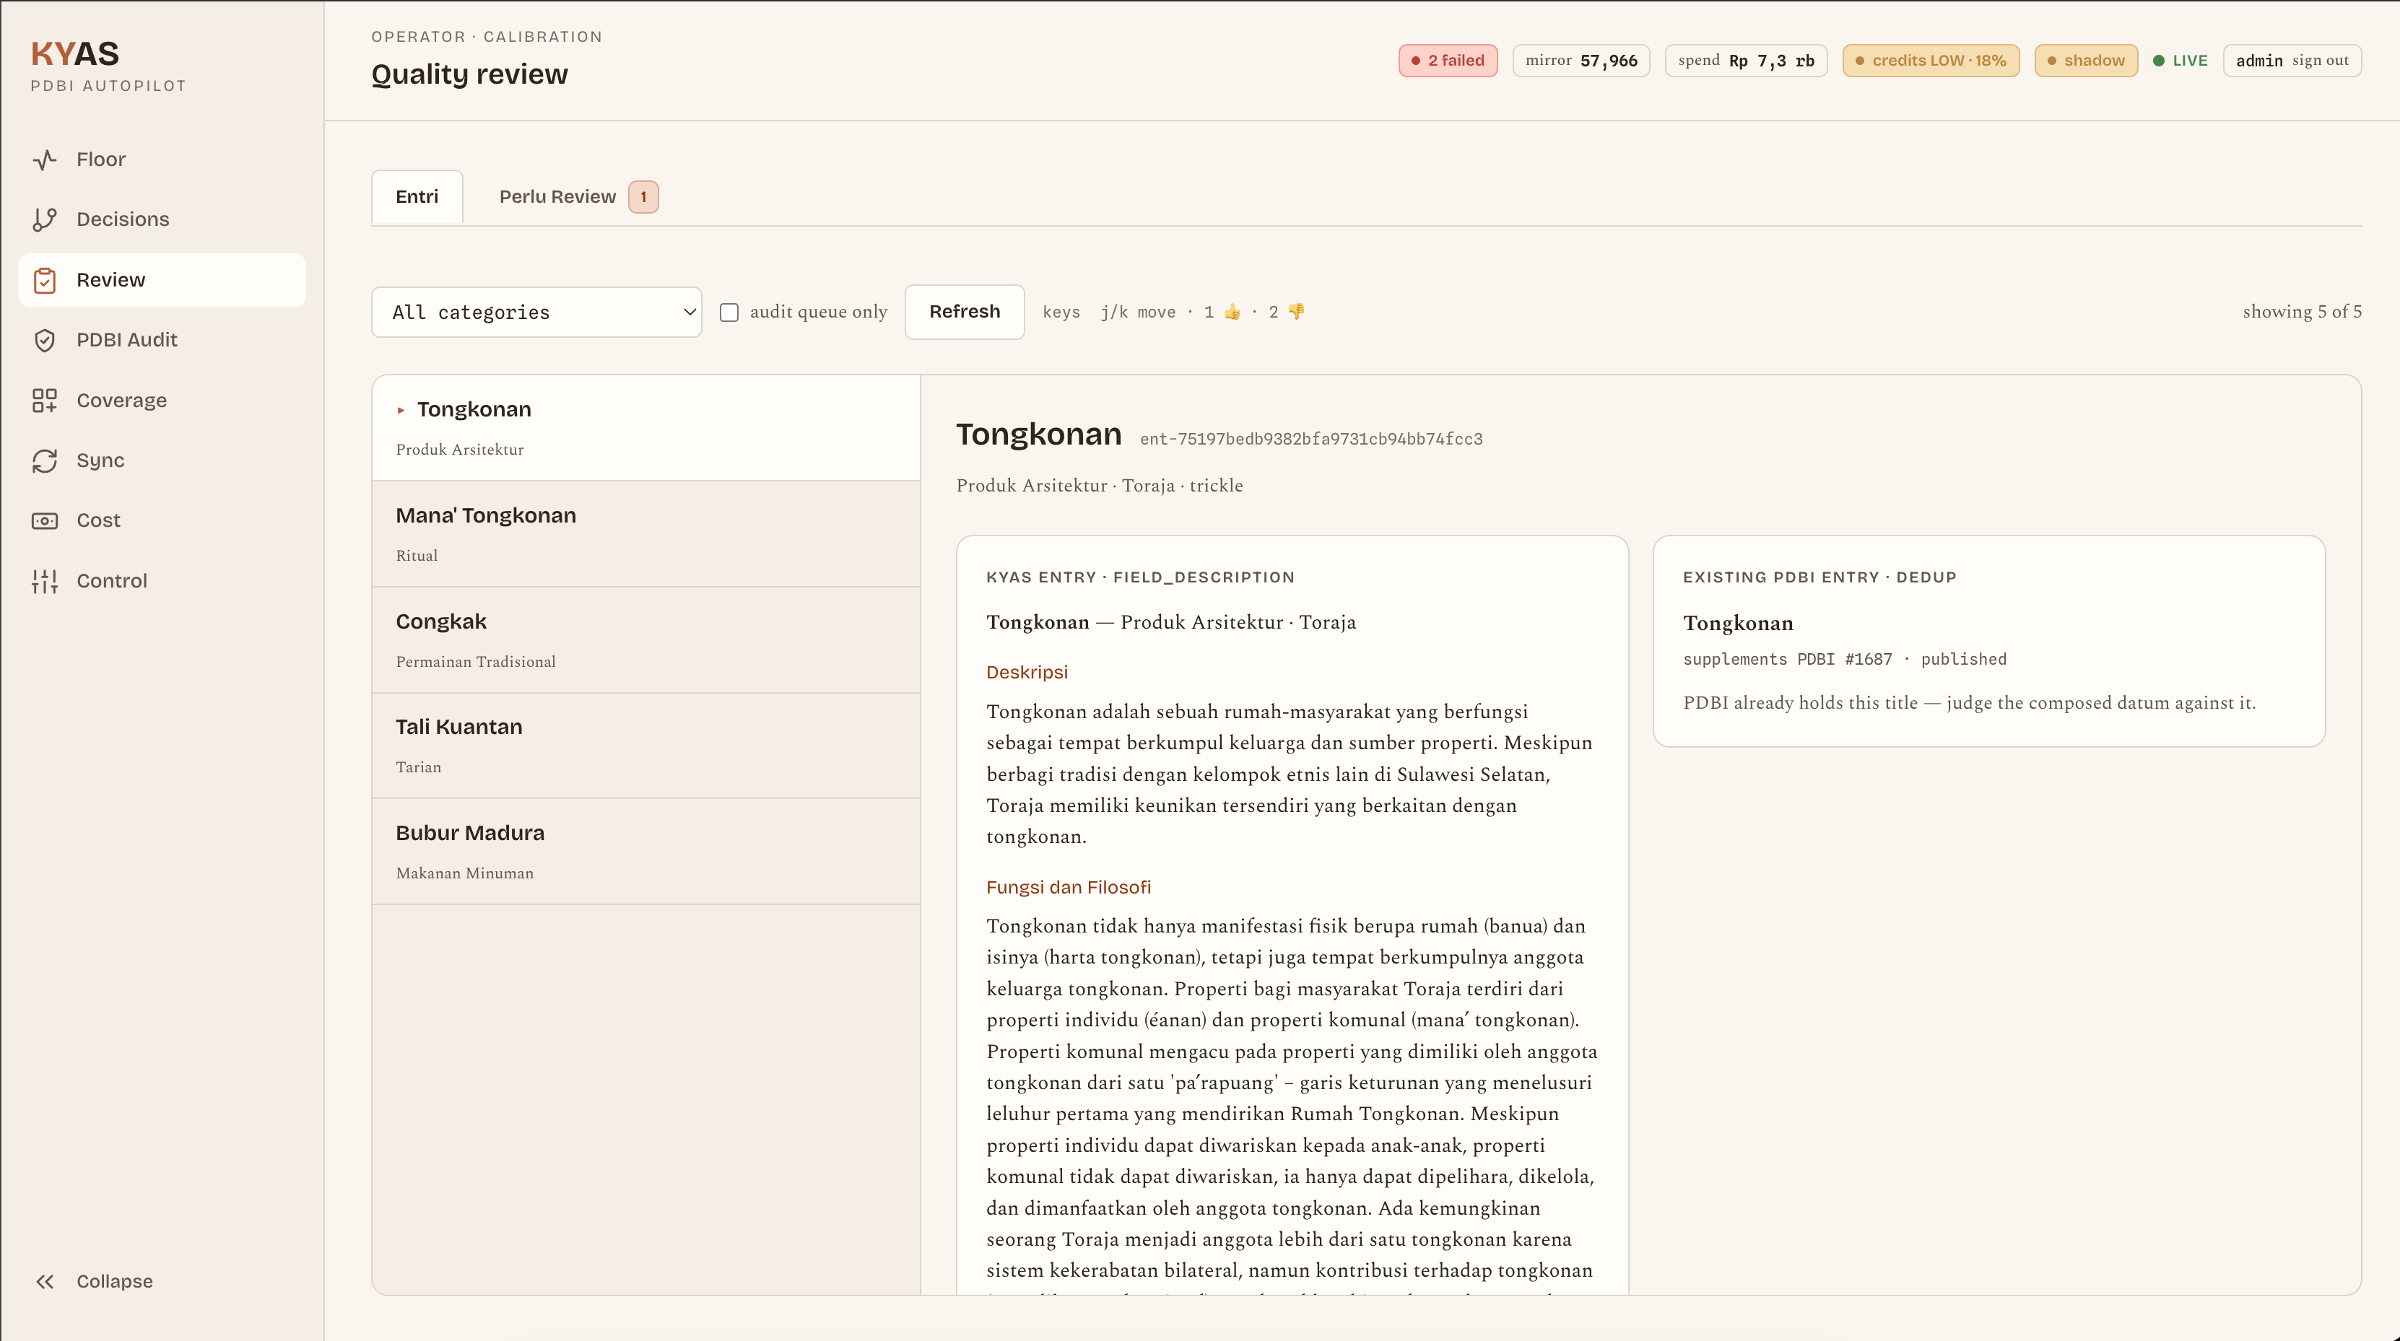Screen dimensions: 2400x1341
Task: Select the Entri tab
Action: tap(417, 196)
